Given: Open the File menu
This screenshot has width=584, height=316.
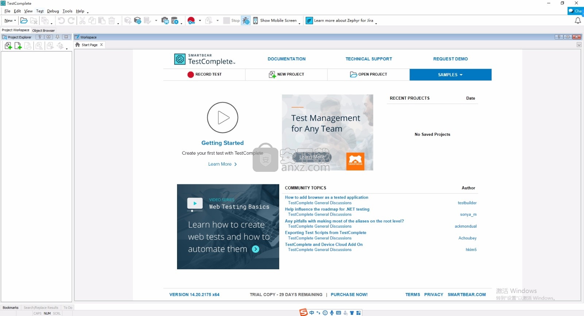Looking at the screenshot, I should pos(7,11).
